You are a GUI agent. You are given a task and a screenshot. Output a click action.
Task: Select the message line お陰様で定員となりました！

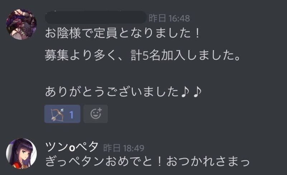pos(122,33)
